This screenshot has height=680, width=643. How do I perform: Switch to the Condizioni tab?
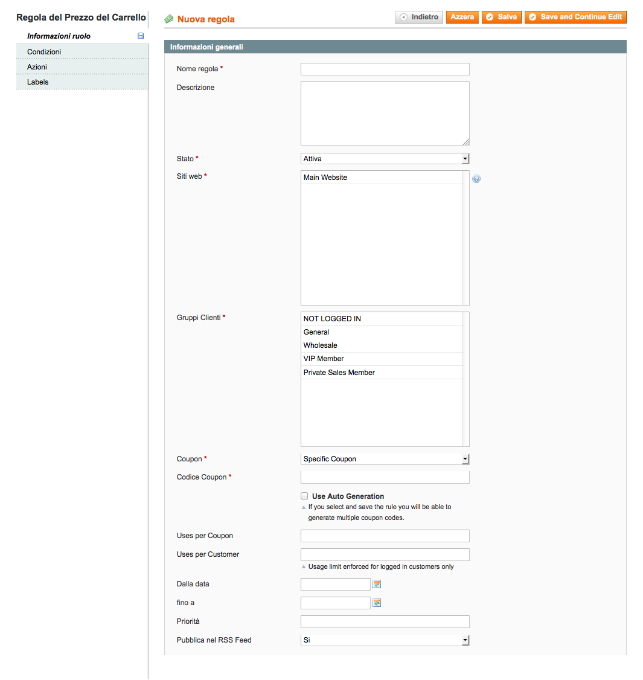[x=44, y=52]
